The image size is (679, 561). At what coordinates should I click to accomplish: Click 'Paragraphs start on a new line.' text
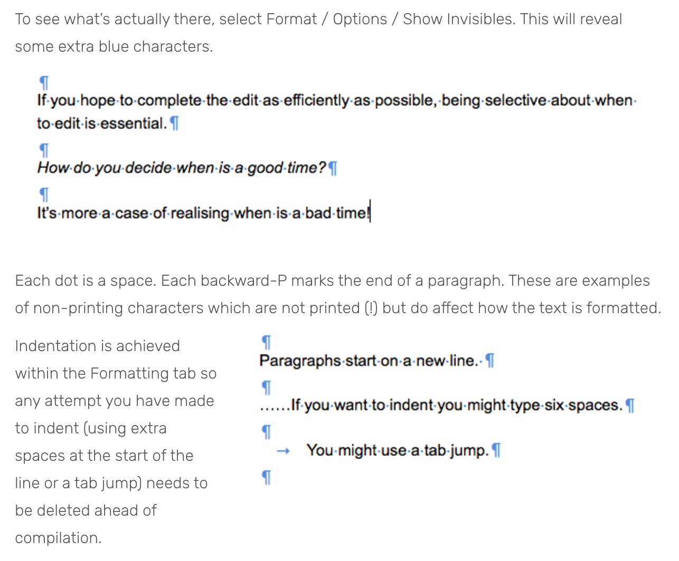(370, 361)
